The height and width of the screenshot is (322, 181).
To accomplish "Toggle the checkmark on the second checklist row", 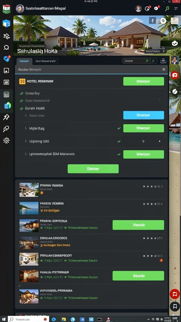I will [x=21, y=101].
